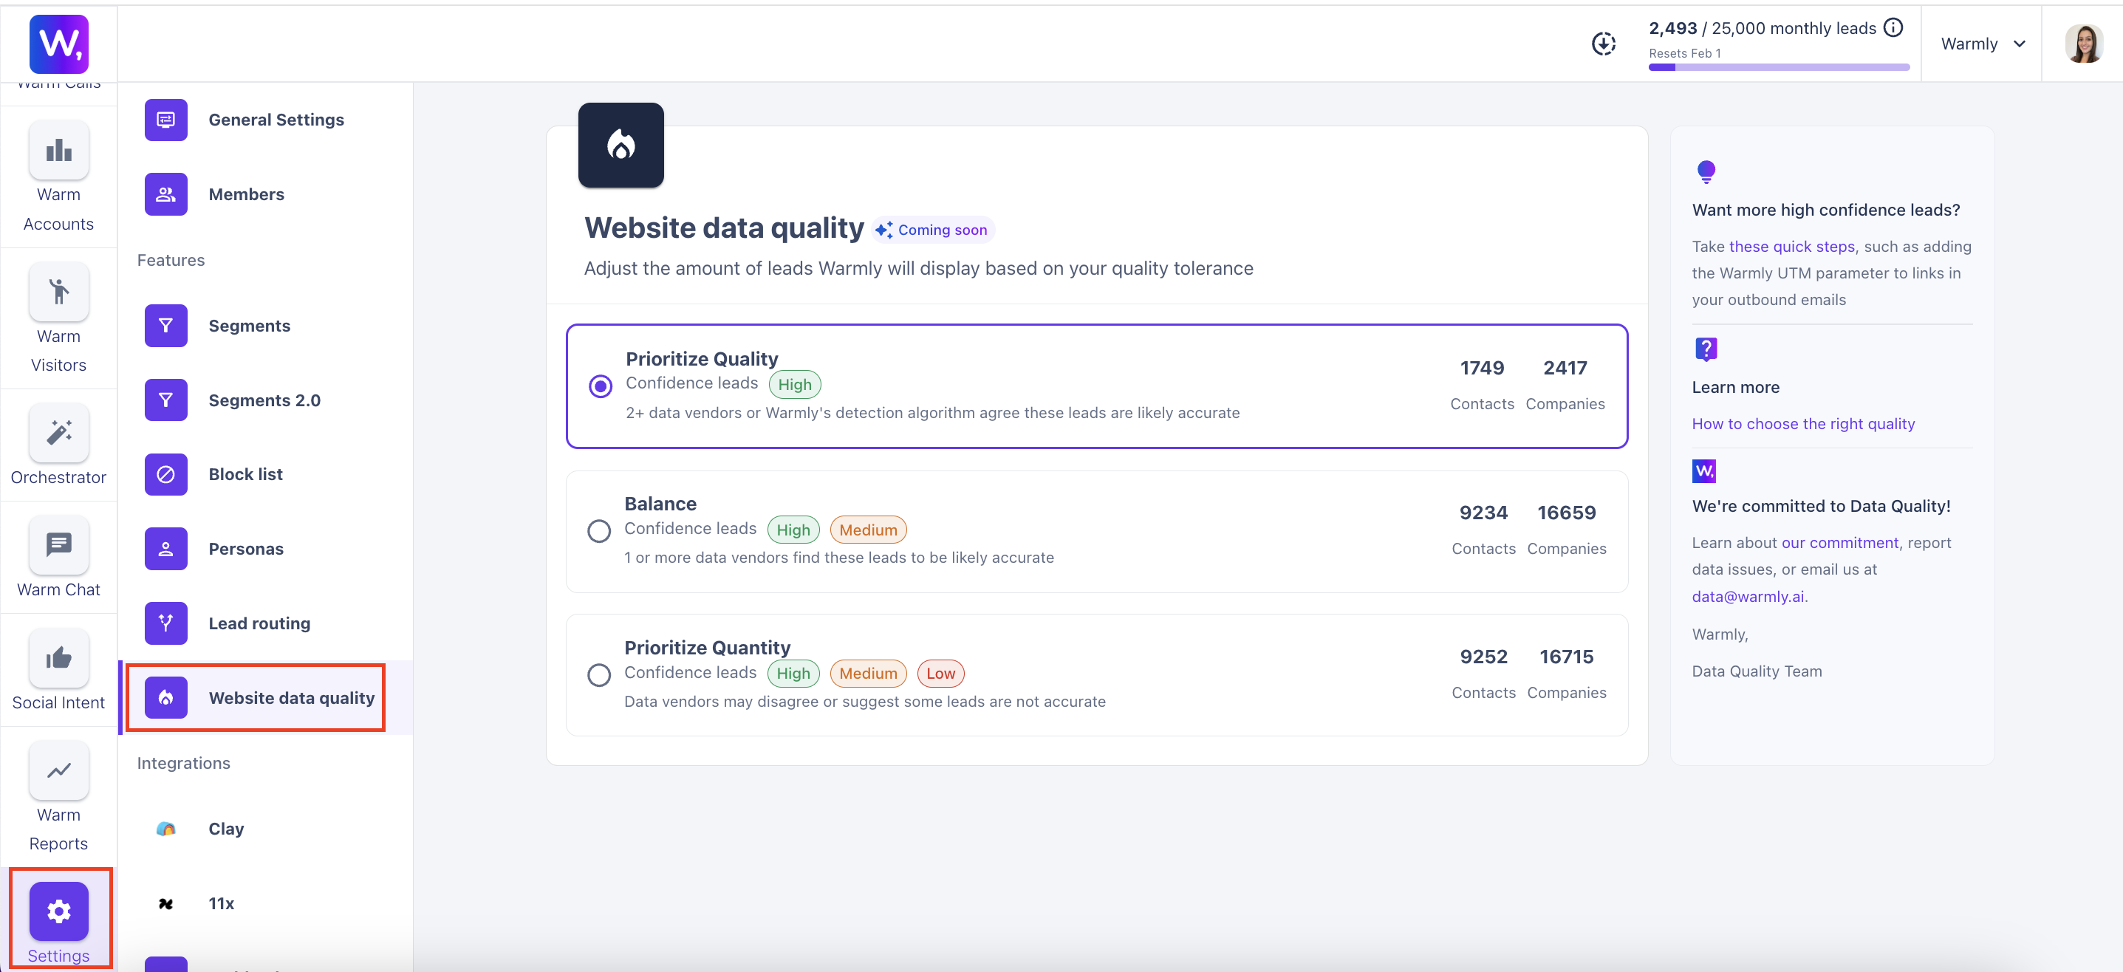Click the monthly leads info icon

point(1894,28)
